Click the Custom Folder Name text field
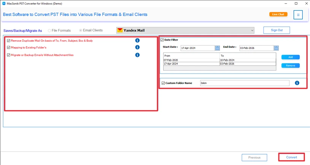 tap(245, 83)
